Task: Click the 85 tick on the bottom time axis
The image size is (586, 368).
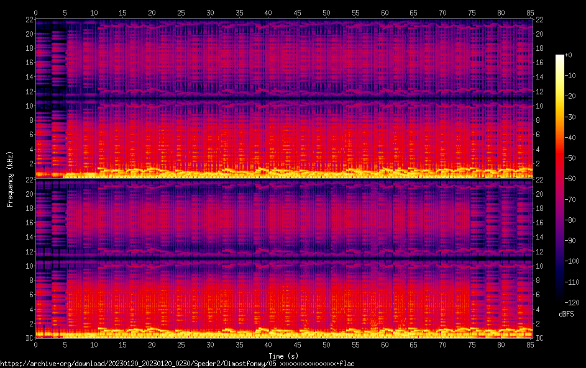Action: [530, 344]
